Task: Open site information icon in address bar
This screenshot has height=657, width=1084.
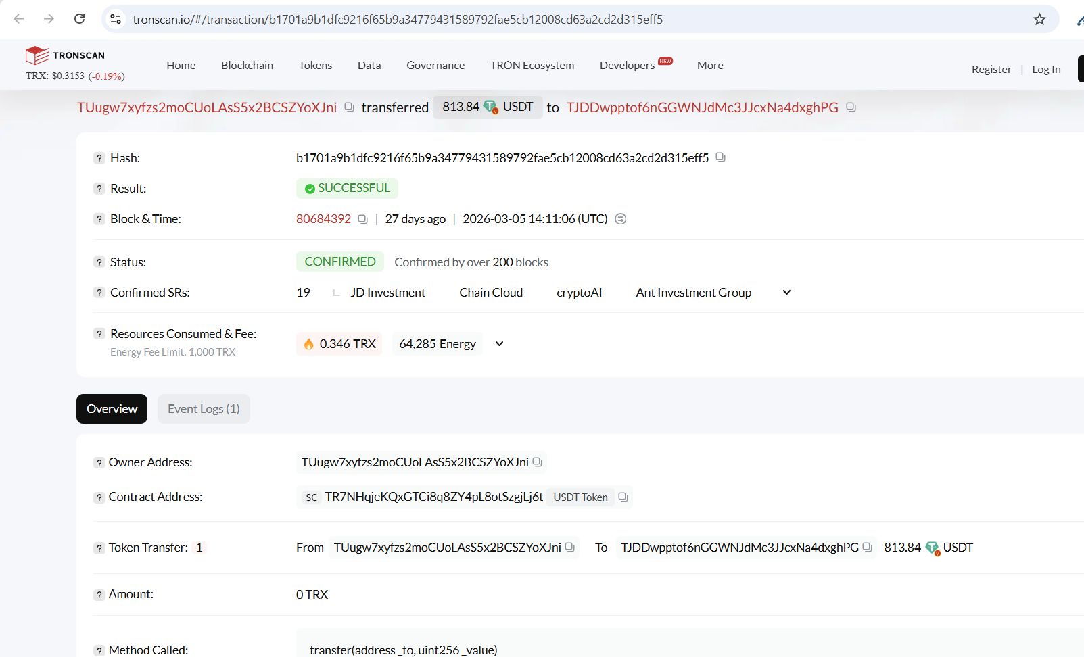Action: [x=116, y=19]
